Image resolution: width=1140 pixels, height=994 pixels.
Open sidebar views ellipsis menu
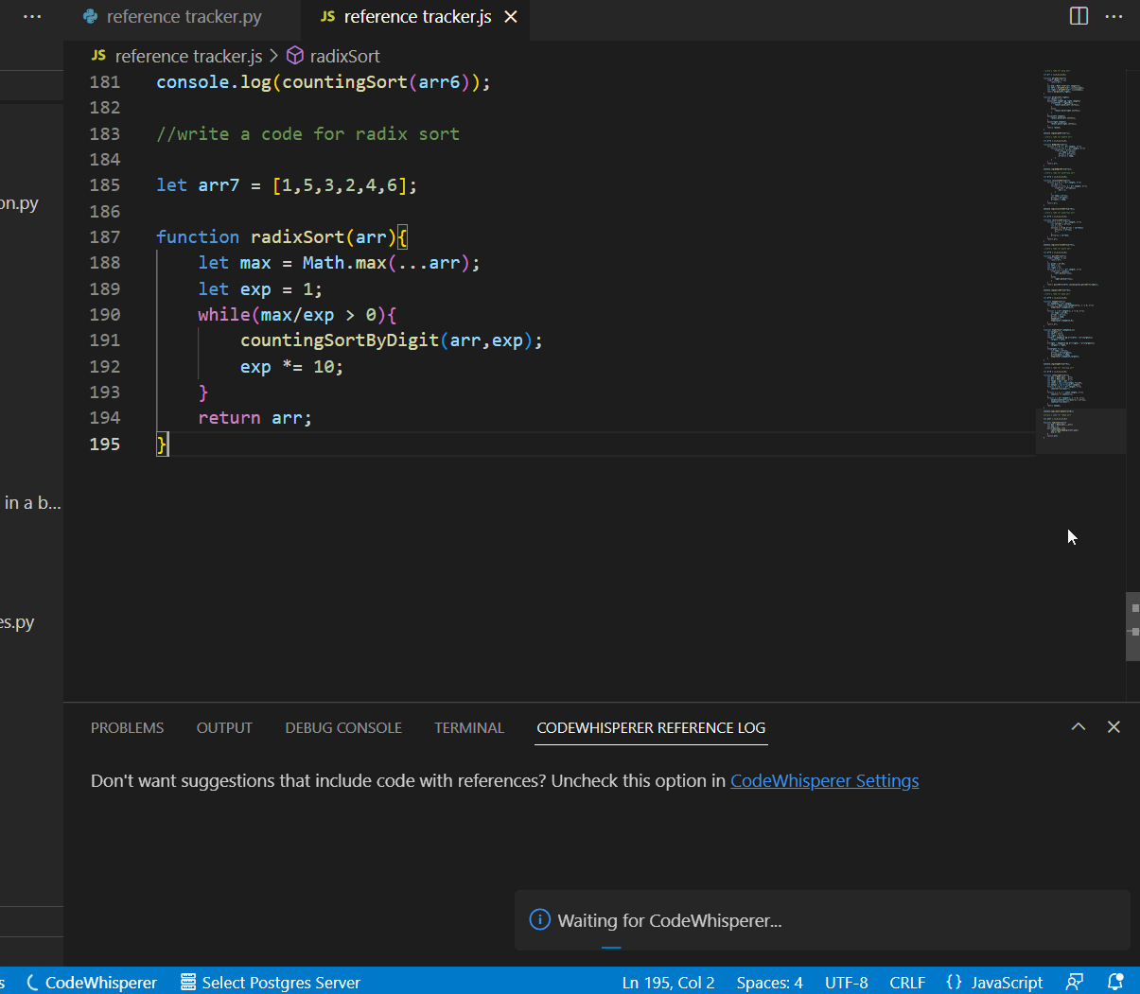click(x=32, y=17)
